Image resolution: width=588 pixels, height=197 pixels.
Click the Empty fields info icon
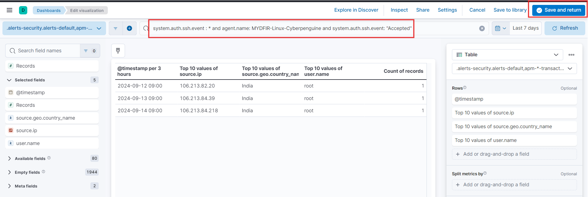pos(44,172)
